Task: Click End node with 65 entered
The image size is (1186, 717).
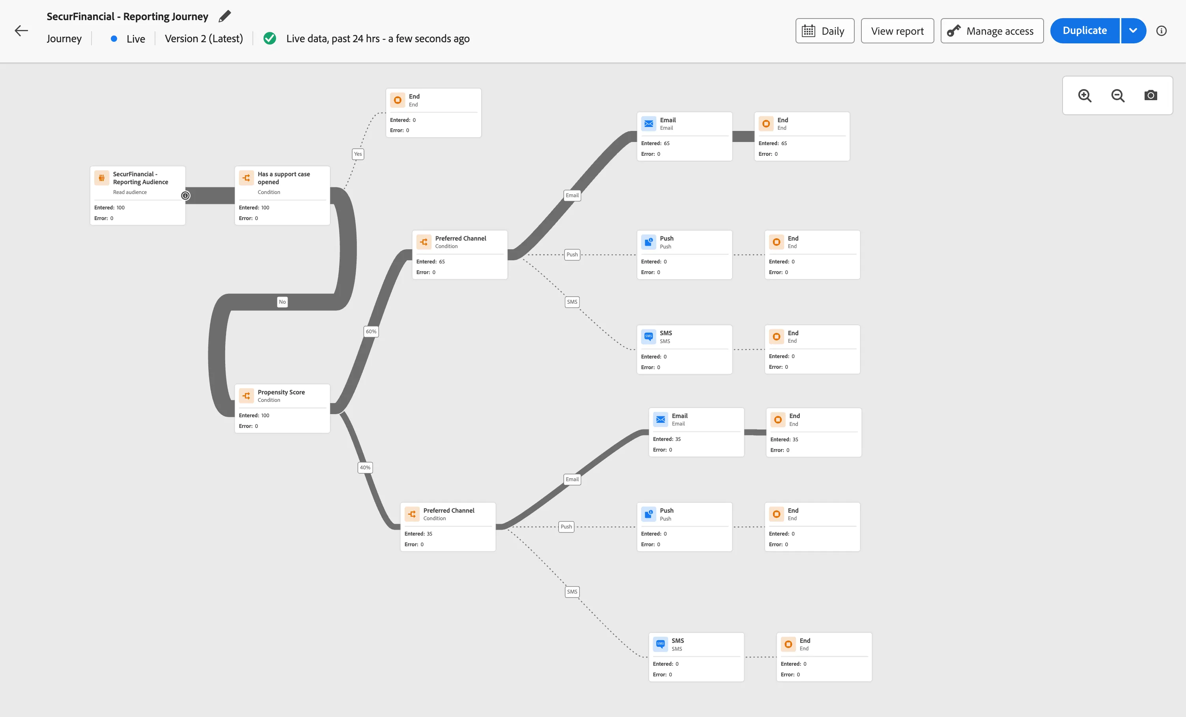Action: coord(802,137)
